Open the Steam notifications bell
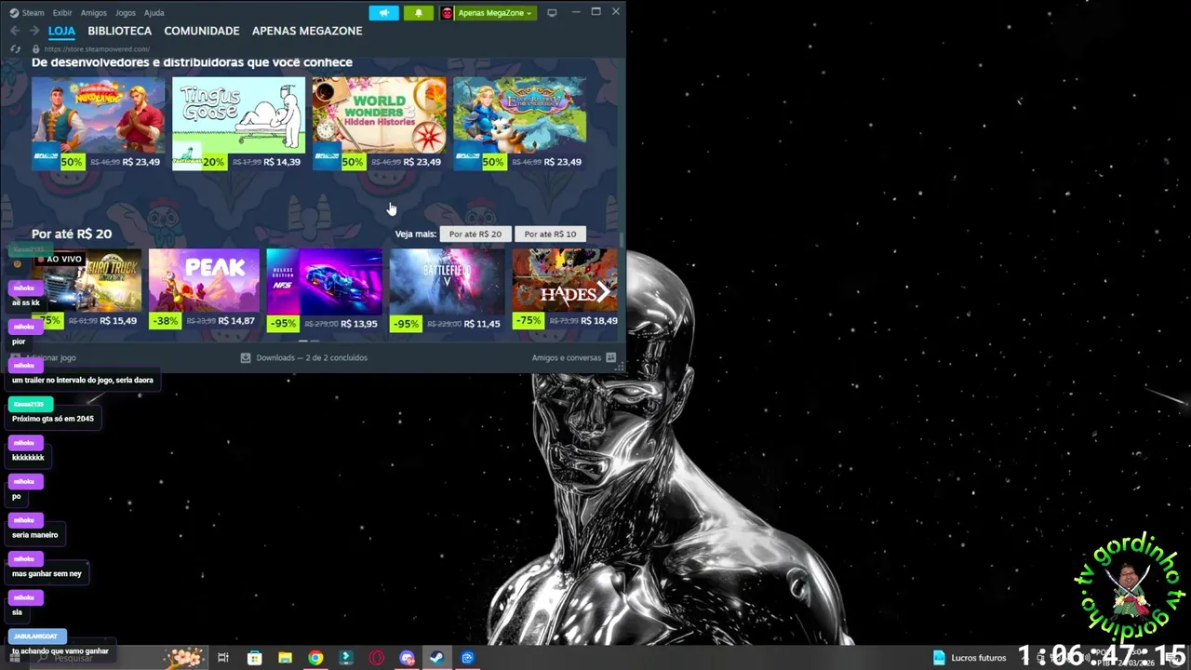This screenshot has width=1191, height=670. [418, 13]
